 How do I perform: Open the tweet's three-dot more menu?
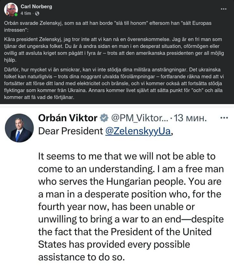tap(224, 118)
